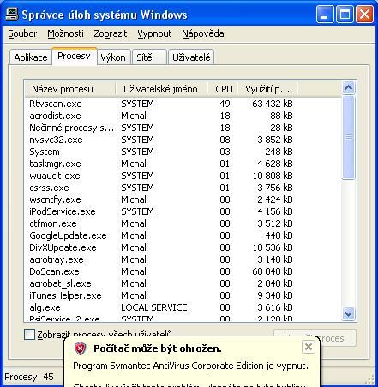Close the security warning balloon
The width and height of the screenshot is (378, 387).
309,347
